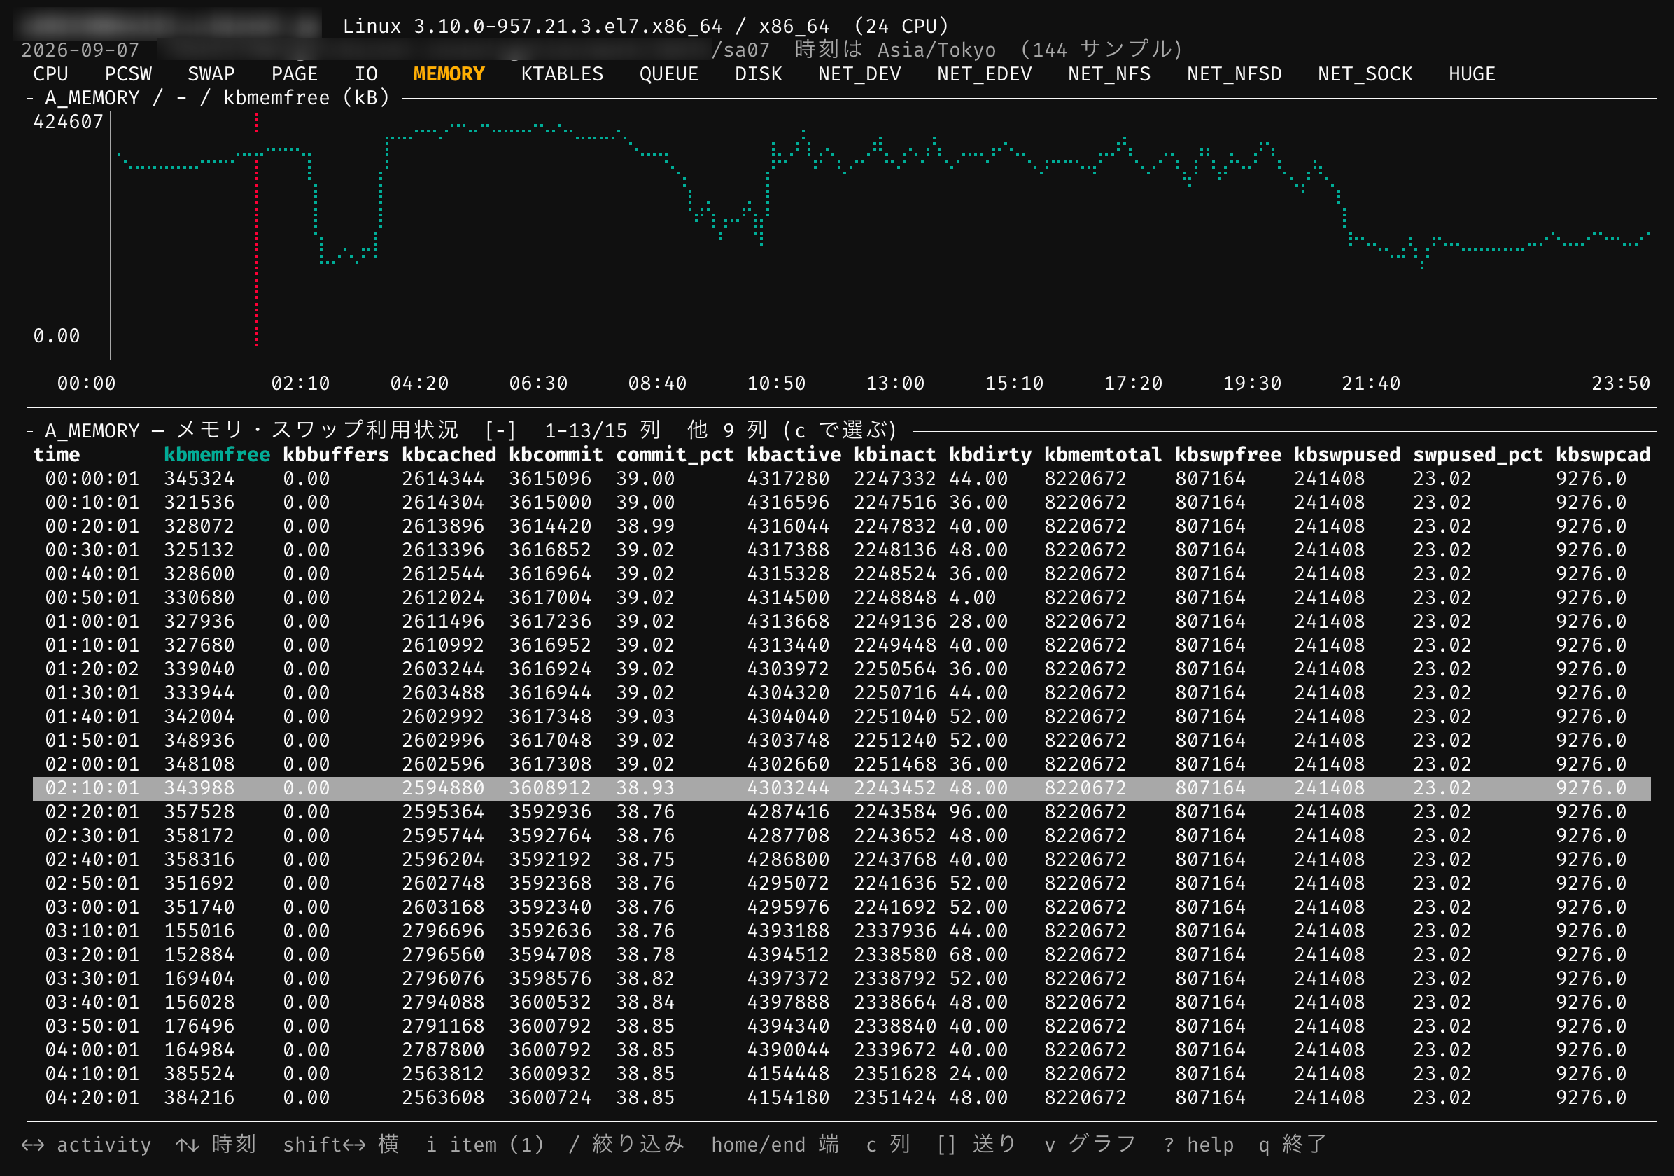
Task: Open the IO tab
Action: (366, 73)
